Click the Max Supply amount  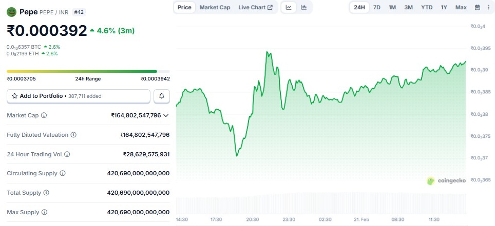(138, 213)
